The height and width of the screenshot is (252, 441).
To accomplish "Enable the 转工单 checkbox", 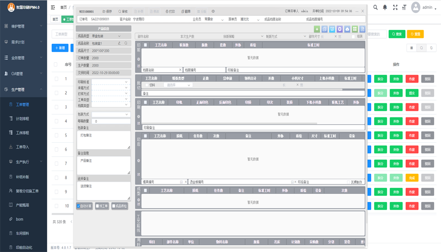I will point(97,206).
